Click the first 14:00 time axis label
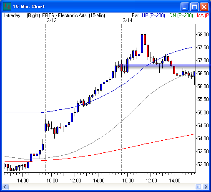The height and width of the screenshot is (192, 211). click(x=23, y=181)
